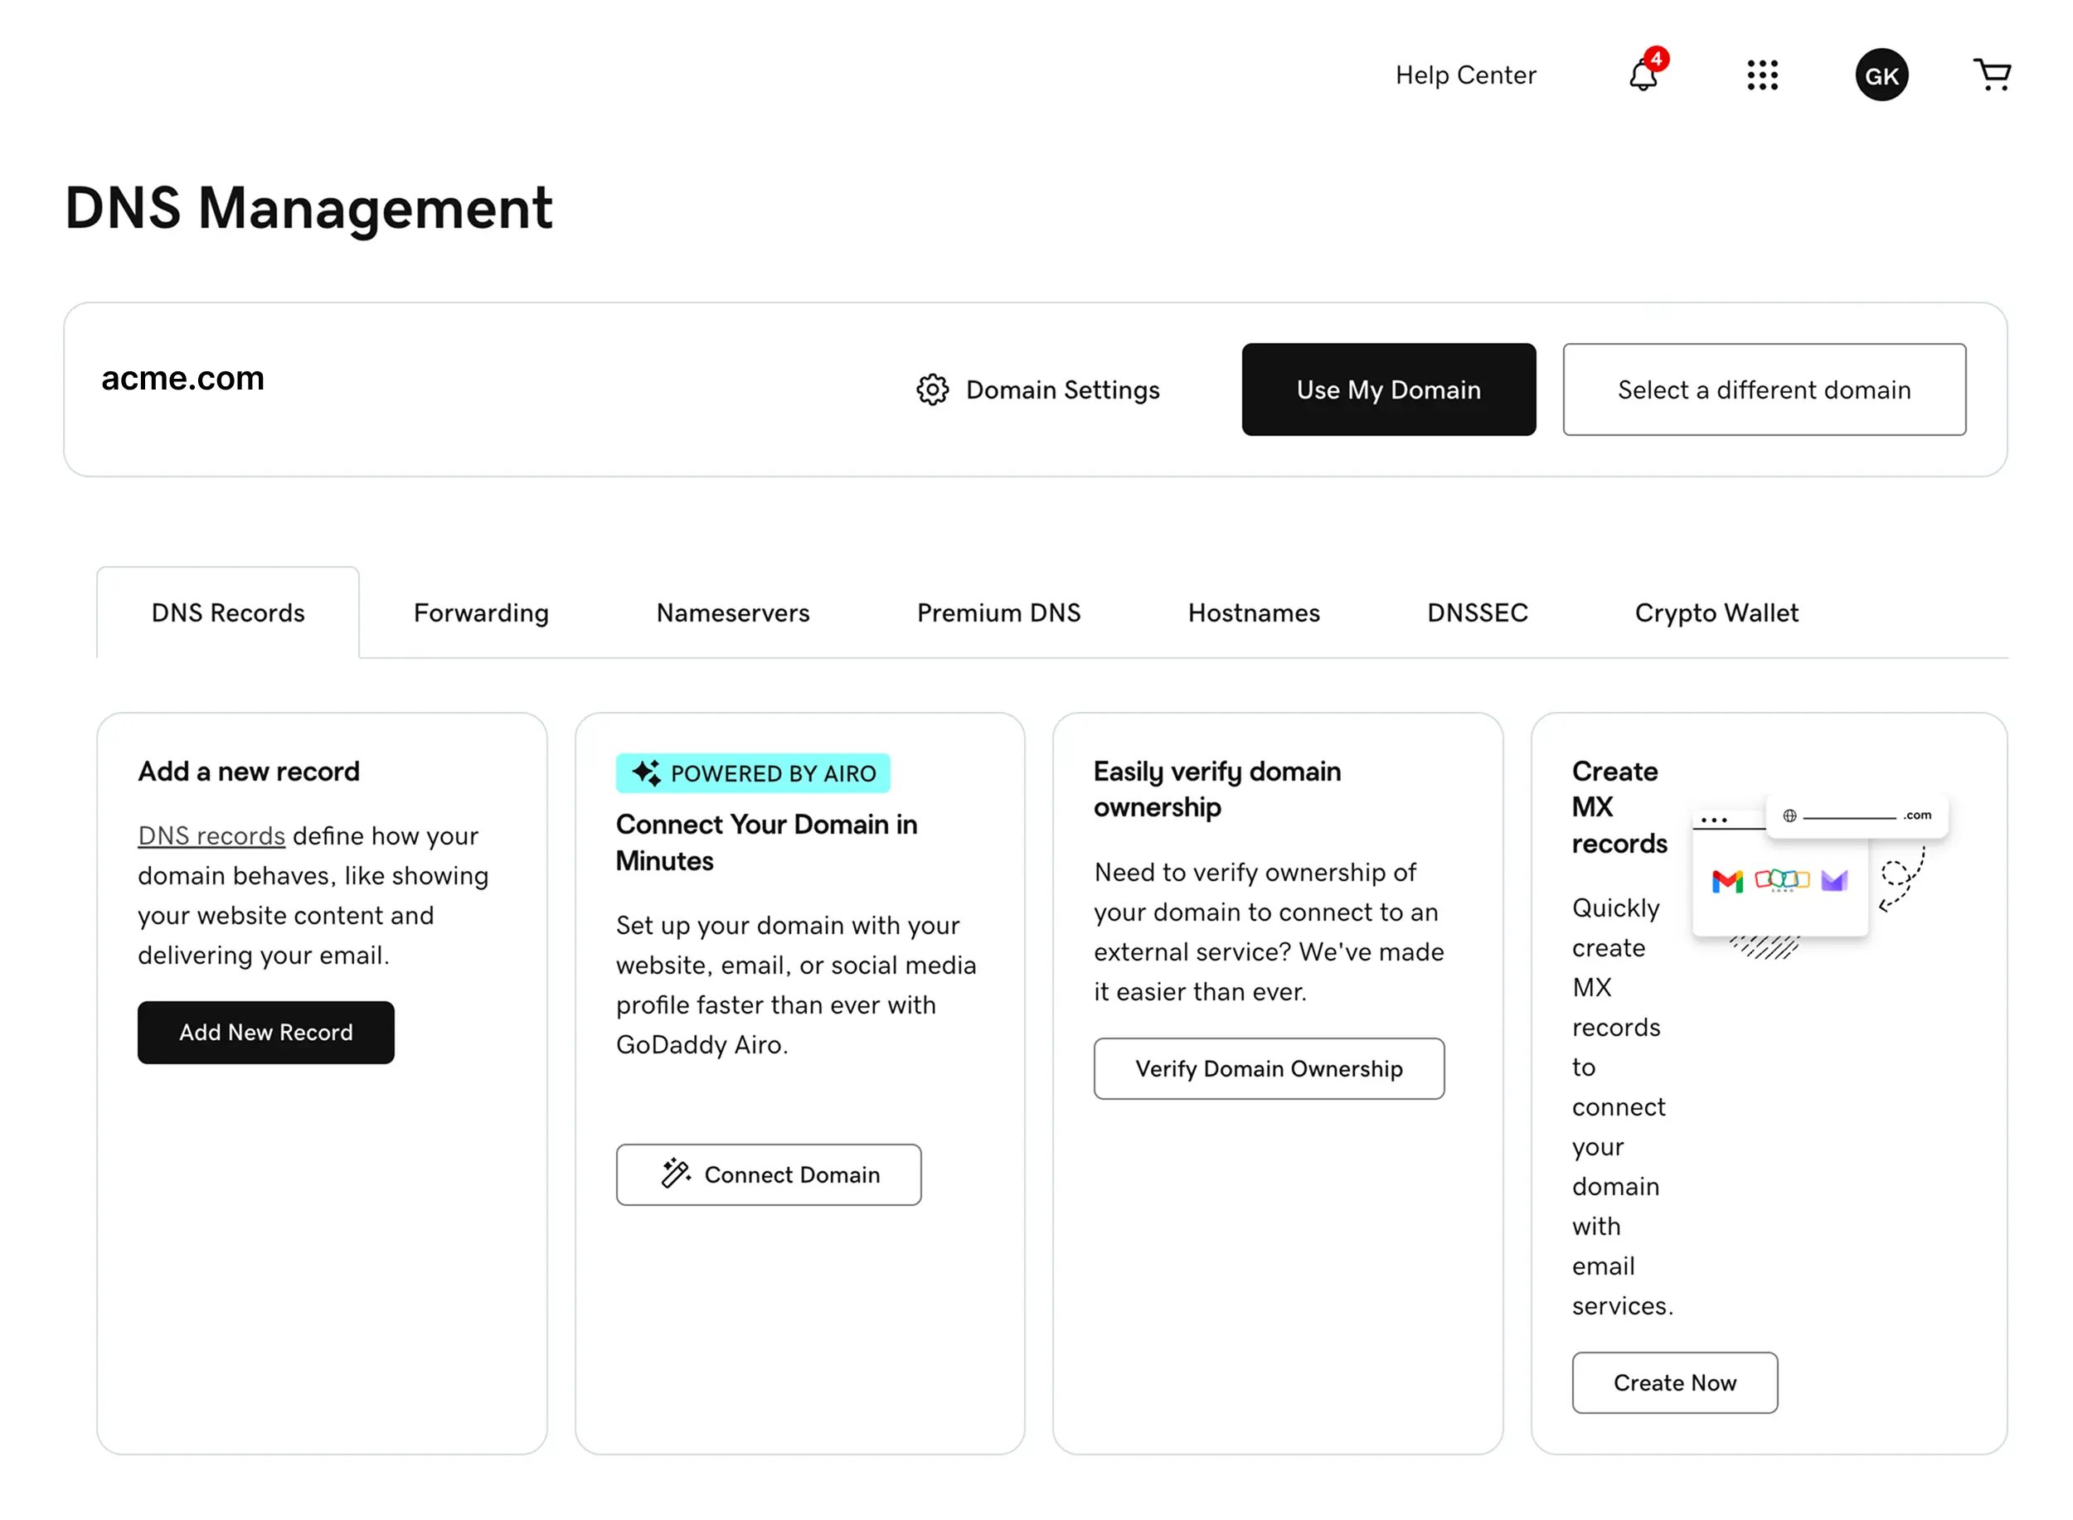Viewport: 2073px width, 1520px height.
Task: Click the purple mail logo in MX illustration
Action: [1833, 882]
